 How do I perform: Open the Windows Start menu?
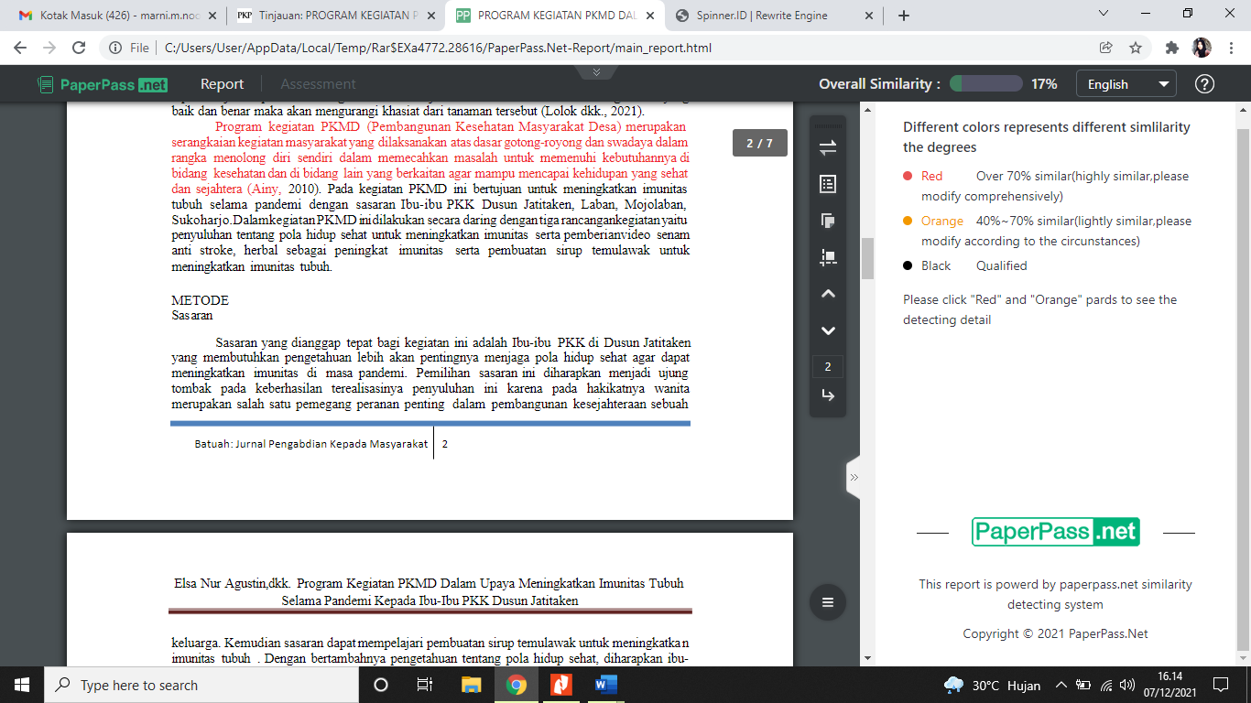point(22,685)
